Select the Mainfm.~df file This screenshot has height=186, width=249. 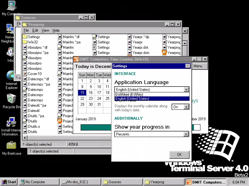[x=69, y=37]
